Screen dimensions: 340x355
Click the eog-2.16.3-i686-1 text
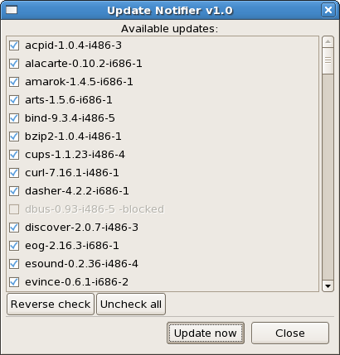pyautogui.click(x=72, y=246)
